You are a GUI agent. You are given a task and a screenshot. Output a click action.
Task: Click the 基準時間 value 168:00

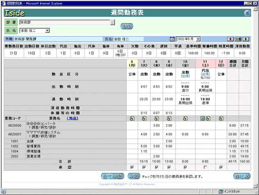[193, 53]
